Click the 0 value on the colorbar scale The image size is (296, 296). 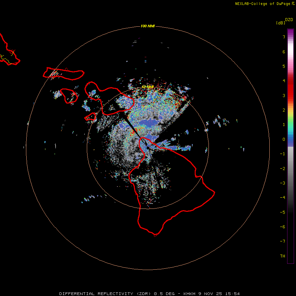(284, 139)
